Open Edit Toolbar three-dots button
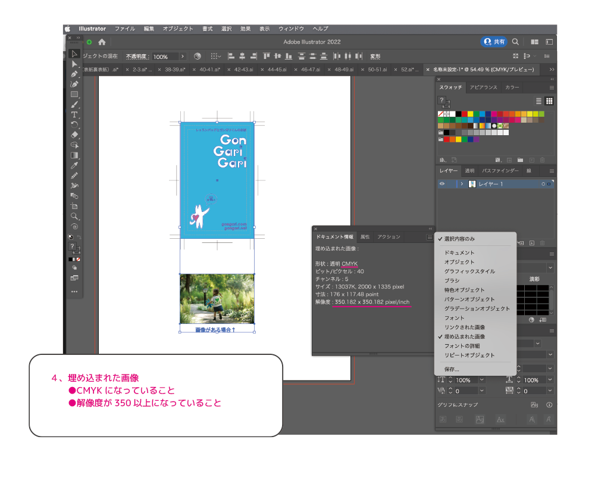Image resolution: width=595 pixels, height=477 pixels. coord(74,292)
